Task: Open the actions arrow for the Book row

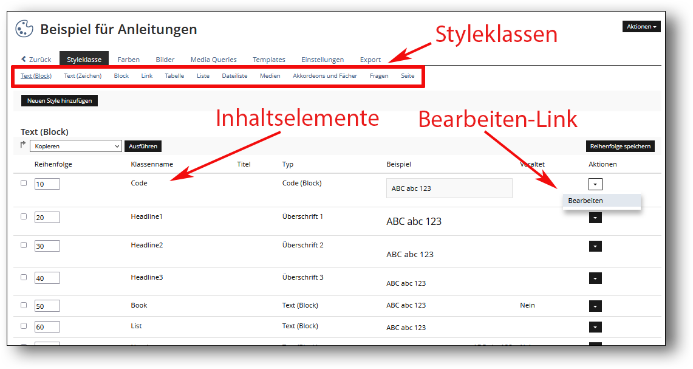Action: (595, 306)
